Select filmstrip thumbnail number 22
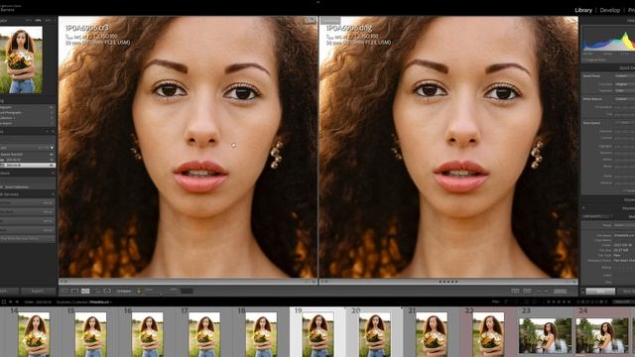The image size is (635, 357). pos(488,334)
